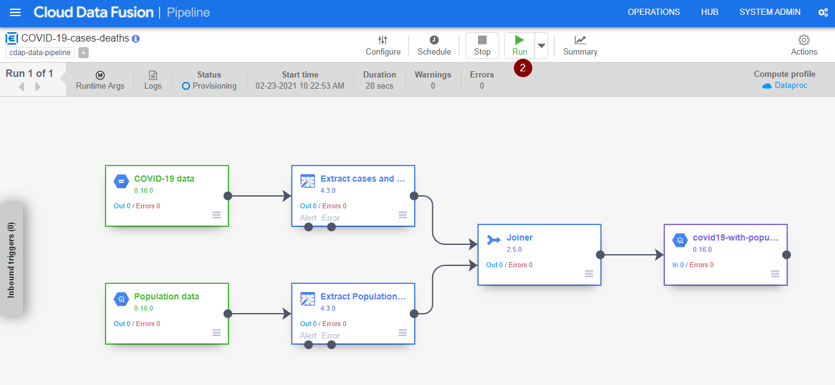
Task: Open Extract cases node hamburger menu
Action: pos(403,215)
